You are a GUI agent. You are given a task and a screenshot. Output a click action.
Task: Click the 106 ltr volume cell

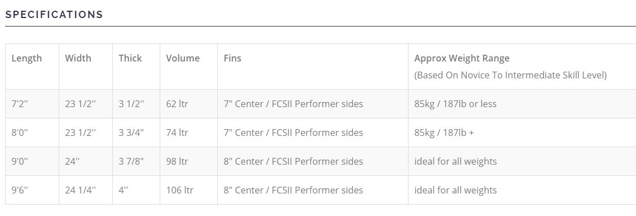[188, 190]
